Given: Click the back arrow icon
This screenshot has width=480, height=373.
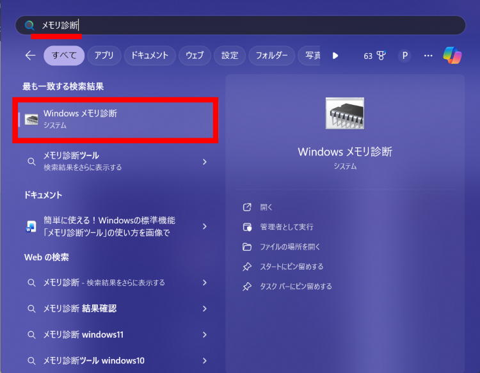Looking at the screenshot, I should click(30, 56).
